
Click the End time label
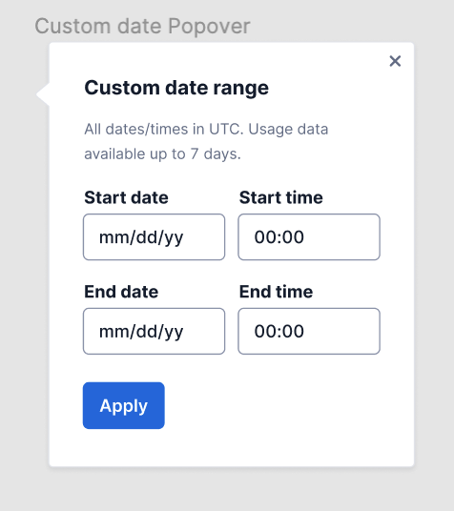click(x=276, y=292)
